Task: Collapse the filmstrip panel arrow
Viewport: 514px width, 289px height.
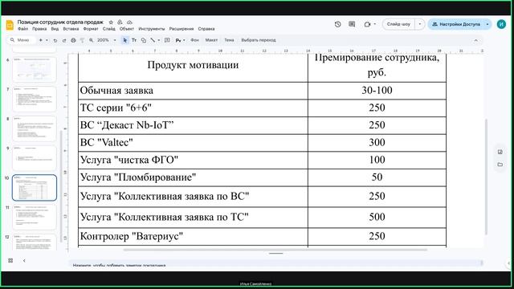Action: coord(24,260)
